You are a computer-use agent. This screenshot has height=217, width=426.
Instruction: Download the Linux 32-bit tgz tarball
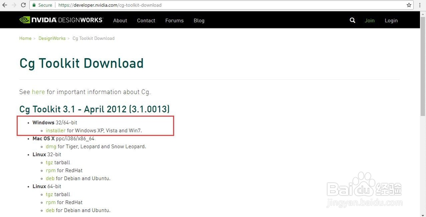tap(49, 163)
